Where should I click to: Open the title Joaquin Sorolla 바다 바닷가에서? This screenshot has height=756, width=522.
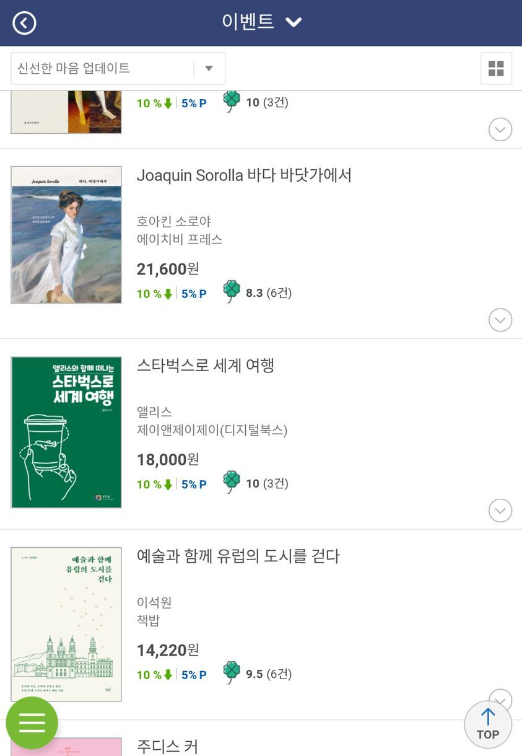point(244,175)
